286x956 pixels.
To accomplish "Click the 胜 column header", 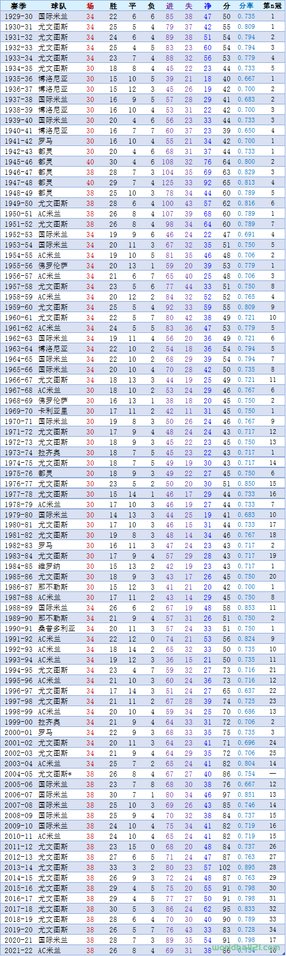I will tap(113, 6).
